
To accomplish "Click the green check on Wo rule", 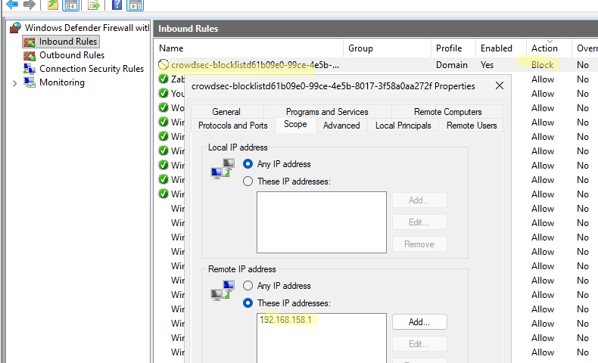I will [x=164, y=108].
